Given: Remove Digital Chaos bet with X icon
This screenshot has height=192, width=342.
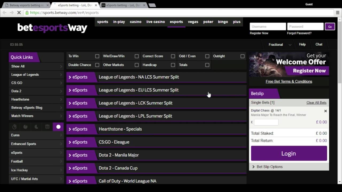Looking at the screenshot, I should [325, 111].
